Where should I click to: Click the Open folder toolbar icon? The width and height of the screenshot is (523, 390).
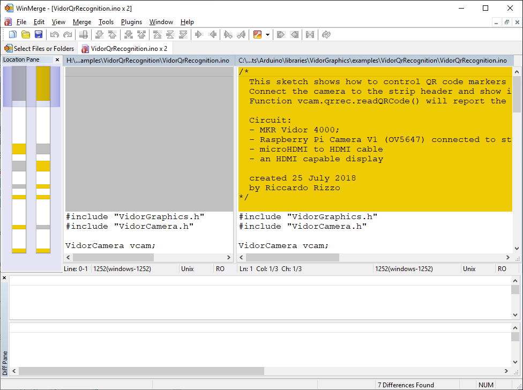point(25,35)
